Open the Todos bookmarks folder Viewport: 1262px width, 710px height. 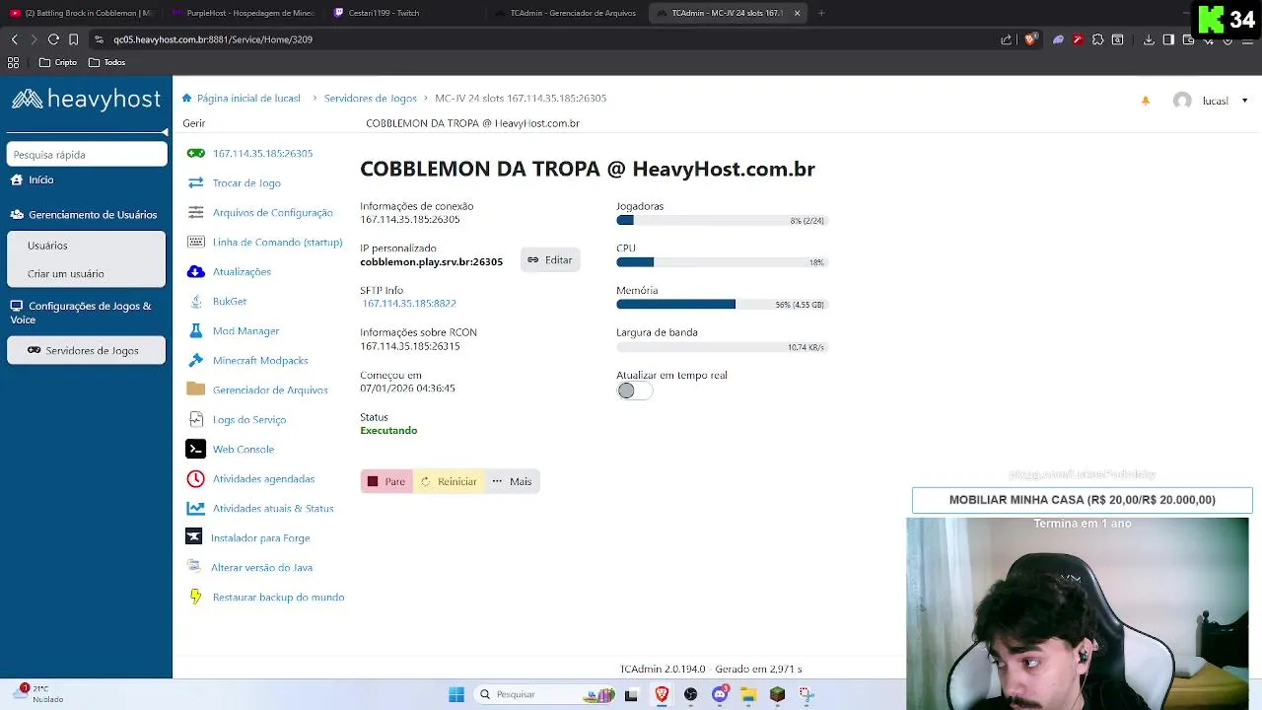point(106,62)
